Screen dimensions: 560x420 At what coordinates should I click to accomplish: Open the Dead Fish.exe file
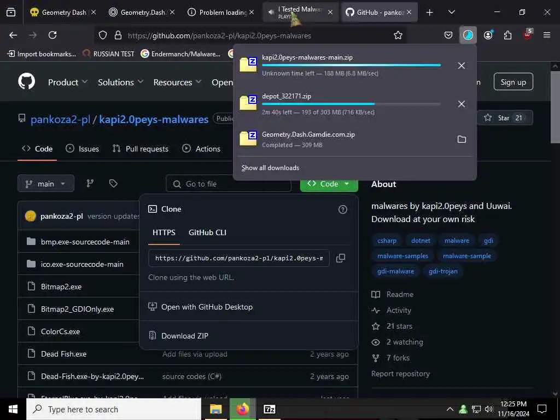[x=63, y=354]
